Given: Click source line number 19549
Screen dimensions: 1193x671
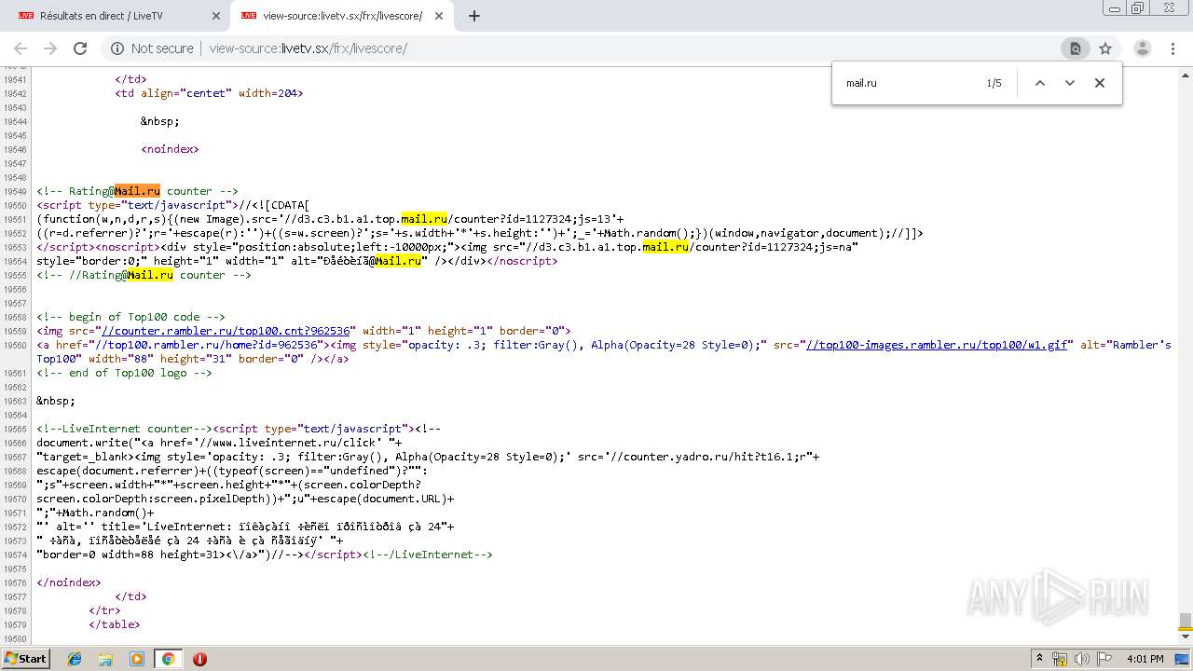Looking at the screenshot, I should tap(14, 191).
